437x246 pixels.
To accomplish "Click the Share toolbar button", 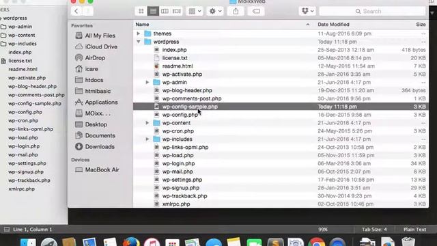I will tap(236, 11).
